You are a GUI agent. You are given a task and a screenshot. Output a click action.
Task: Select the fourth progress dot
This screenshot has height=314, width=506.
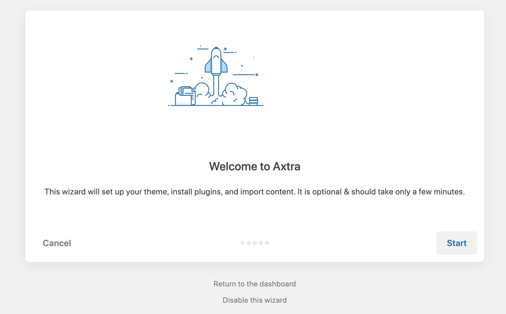click(261, 243)
